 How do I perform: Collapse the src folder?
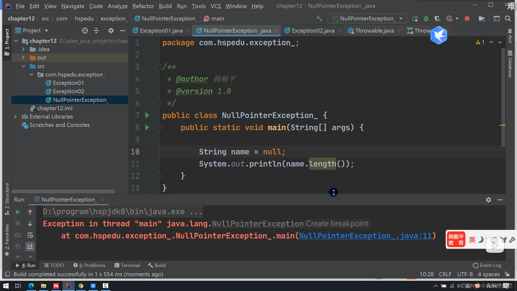[23, 66]
